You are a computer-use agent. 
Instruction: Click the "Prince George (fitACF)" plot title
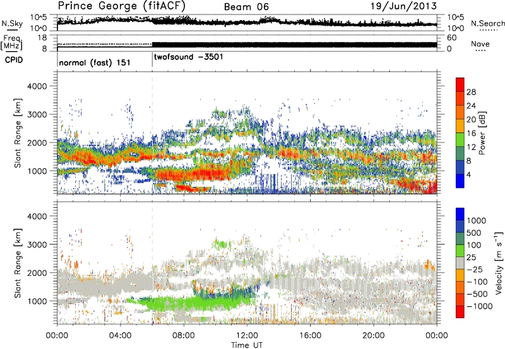[x=122, y=6]
